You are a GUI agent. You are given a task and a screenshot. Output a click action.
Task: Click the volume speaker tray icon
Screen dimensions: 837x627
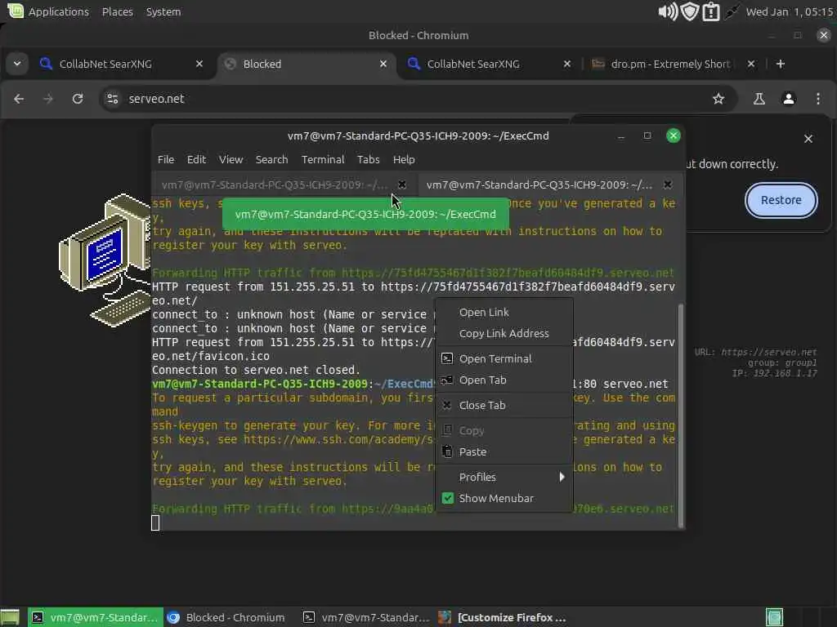coord(667,11)
